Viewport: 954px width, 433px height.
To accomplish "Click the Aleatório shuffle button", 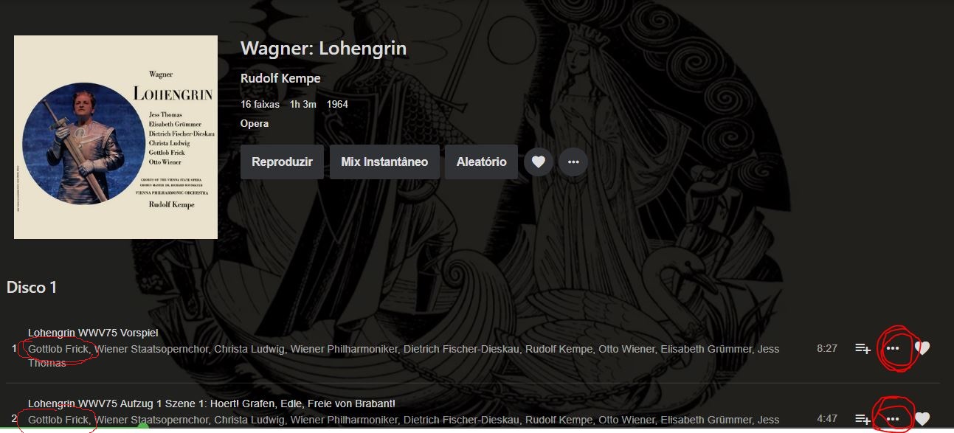I will (x=481, y=162).
